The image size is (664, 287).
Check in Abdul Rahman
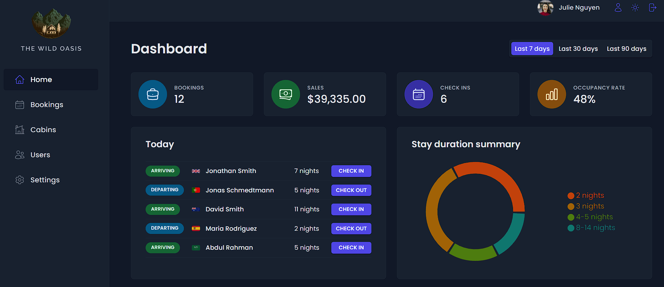coord(351,248)
